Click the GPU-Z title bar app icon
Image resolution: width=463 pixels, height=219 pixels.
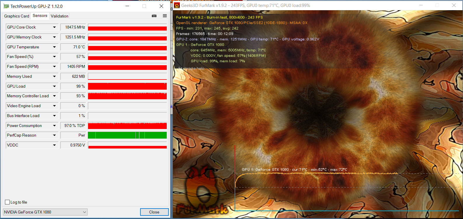(x=6, y=6)
